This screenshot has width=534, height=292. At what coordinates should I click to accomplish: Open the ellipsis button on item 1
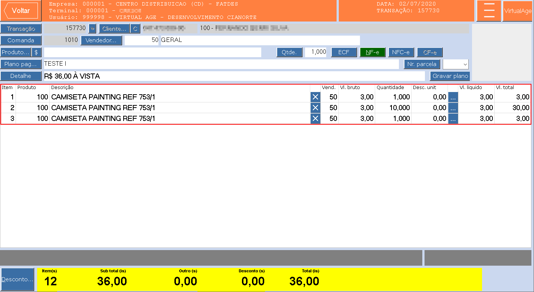(x=453, y=97)
